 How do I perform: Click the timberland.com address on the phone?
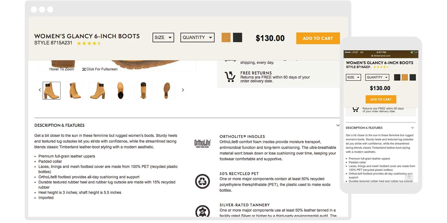[x=382, y=56]
